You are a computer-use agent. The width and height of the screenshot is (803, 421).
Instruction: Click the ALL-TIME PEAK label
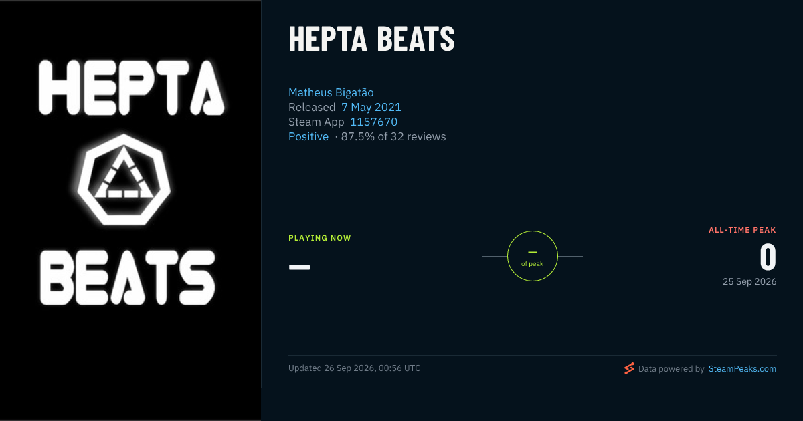click(743, 230)
